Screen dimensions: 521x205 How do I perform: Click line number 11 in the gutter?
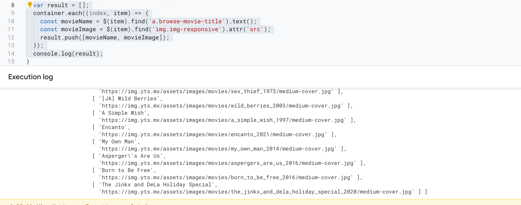click(x=11, y=29)
